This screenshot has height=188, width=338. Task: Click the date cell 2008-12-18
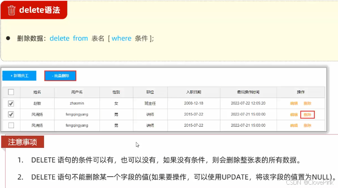(x=194, y=103)
